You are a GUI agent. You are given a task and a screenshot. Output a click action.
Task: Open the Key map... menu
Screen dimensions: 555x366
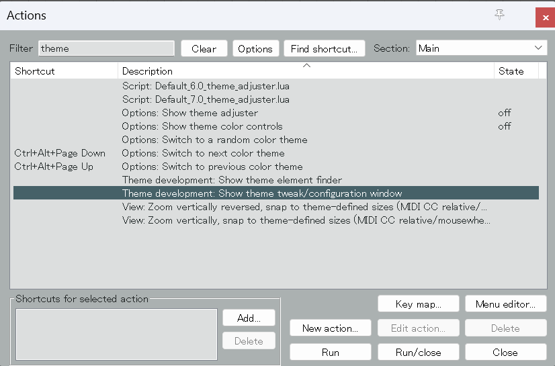point(419,304)
